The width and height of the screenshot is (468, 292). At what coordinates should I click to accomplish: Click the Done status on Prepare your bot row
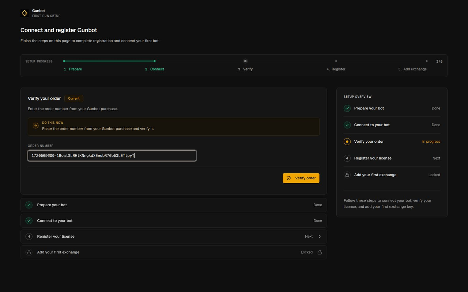coord(318,205)
